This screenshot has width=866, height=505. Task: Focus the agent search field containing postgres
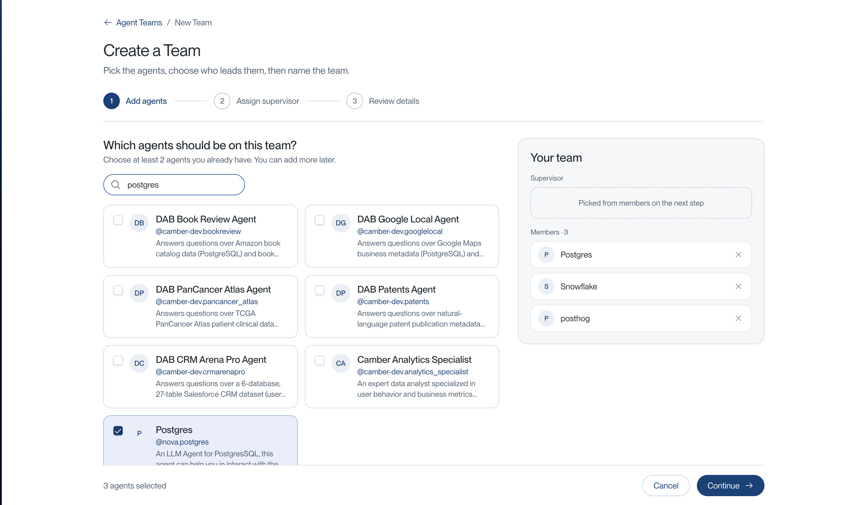click(x=174, y=185)
